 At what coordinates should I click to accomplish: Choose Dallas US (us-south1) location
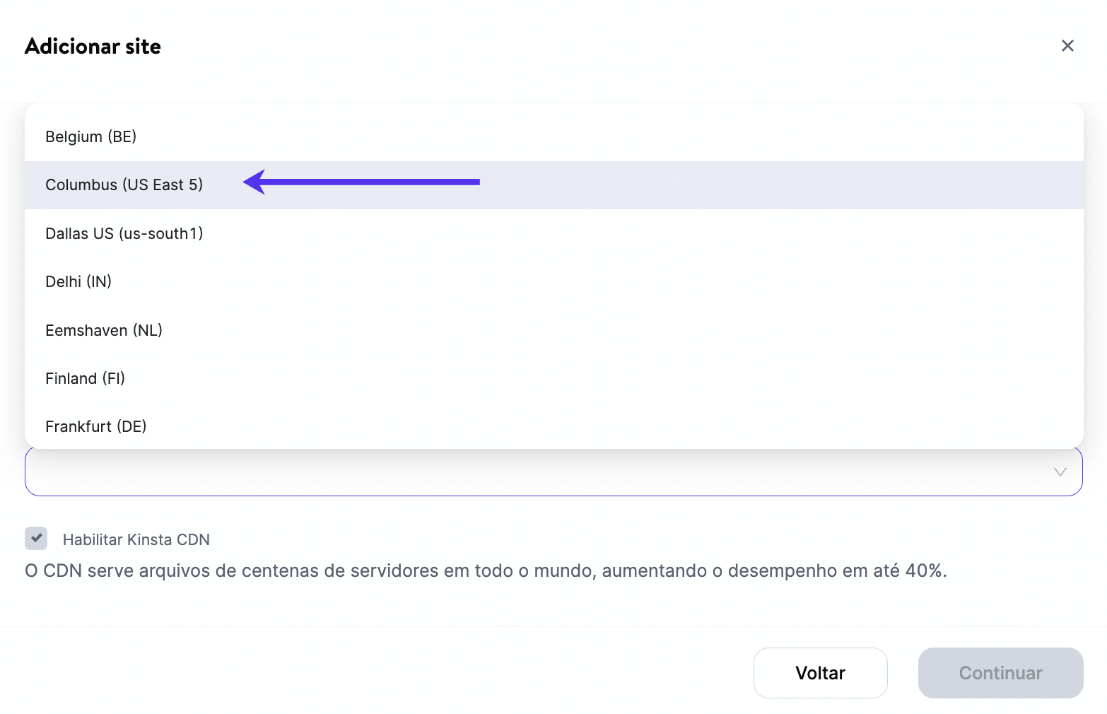pyautogui.click(x=124, y=233)
